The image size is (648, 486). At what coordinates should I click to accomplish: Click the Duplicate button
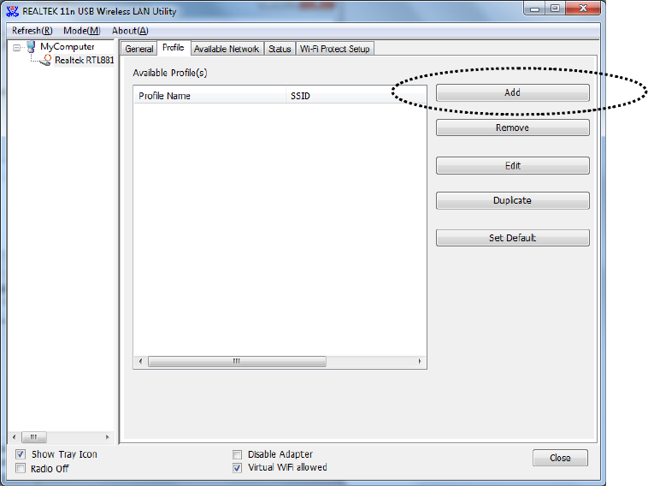coord(512,200)
